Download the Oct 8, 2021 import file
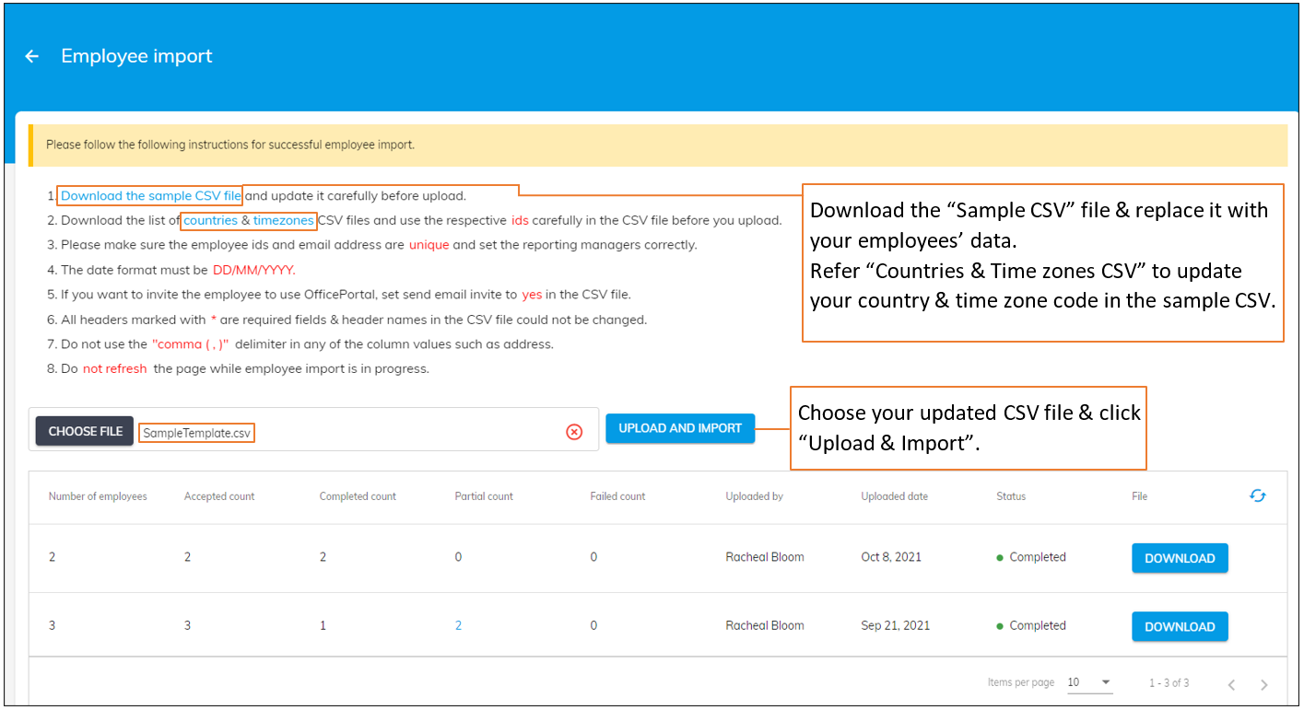This screenshot has width=1304, height=710. point(1180,557)
